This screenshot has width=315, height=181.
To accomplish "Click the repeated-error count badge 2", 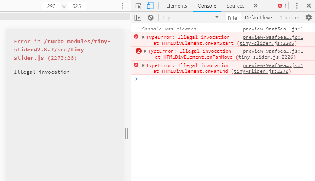I will click(x=138, y=51).
